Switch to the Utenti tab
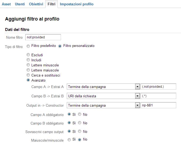 coord(20,4)
